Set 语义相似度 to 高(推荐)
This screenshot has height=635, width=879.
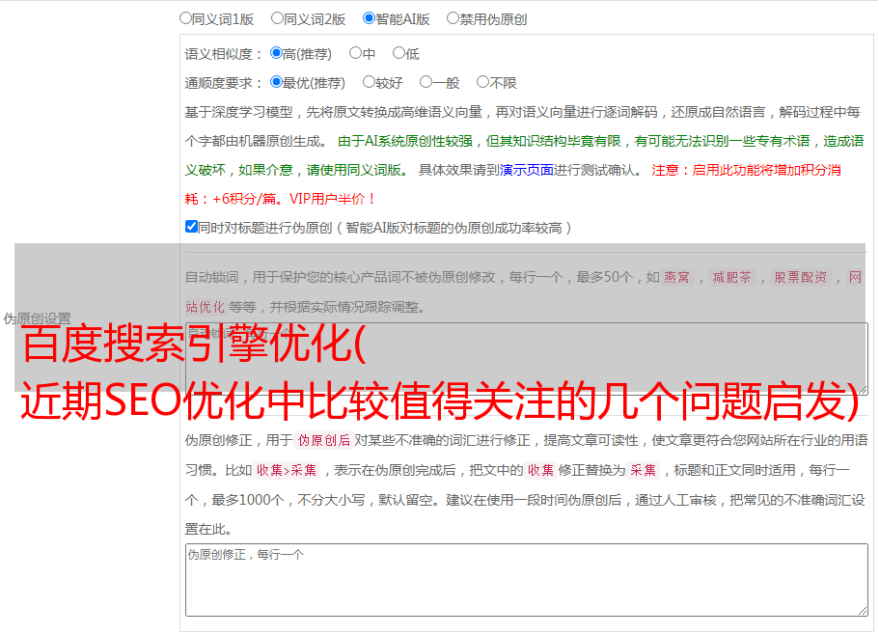pos(276,53)
